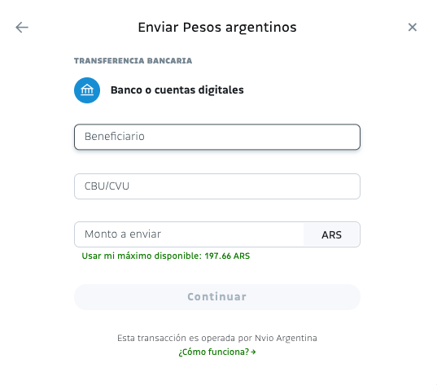Click into the CBU/CVU field

click(x=217, y=186)
